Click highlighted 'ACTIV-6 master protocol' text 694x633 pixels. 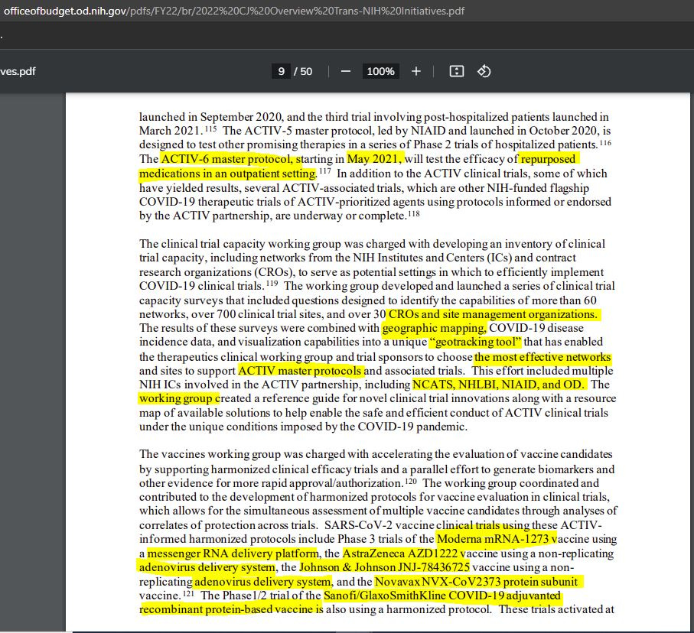click(227, 159)
